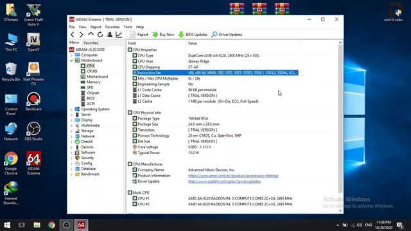Open the View menu
This screenshot has width=411, height=231.
pyautogui.click(x=83, y=27)
